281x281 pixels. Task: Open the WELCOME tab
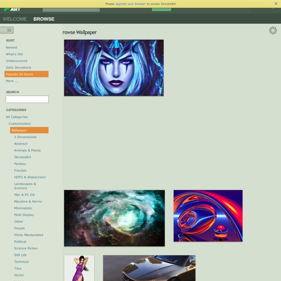(x=15, y=19)
